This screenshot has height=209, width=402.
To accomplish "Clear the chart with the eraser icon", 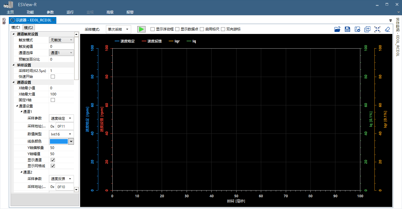I will 387,29.
